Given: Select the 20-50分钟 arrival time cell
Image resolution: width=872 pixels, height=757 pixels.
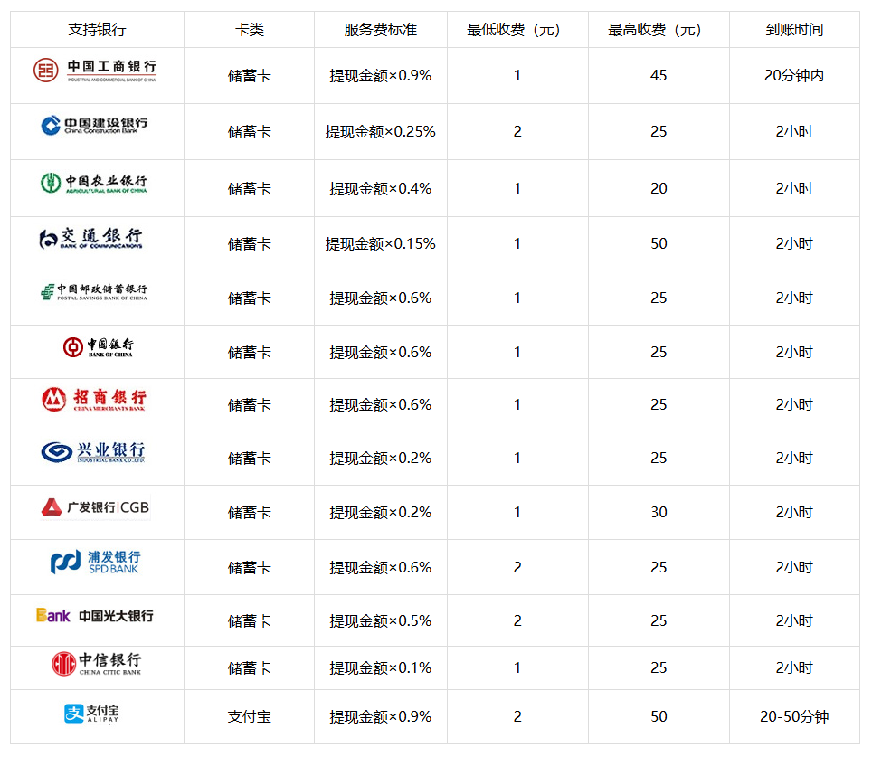Looking at the screenshot, I should click(x=794, y=716).
